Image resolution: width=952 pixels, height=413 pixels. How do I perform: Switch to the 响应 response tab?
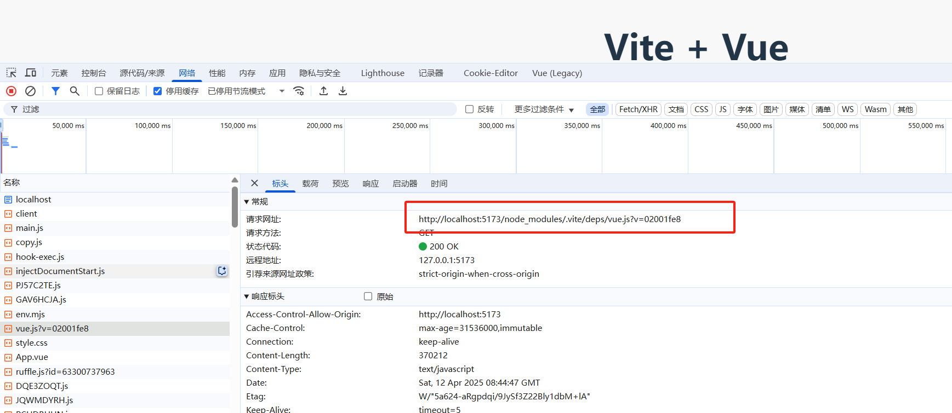[x=370, y=184]
